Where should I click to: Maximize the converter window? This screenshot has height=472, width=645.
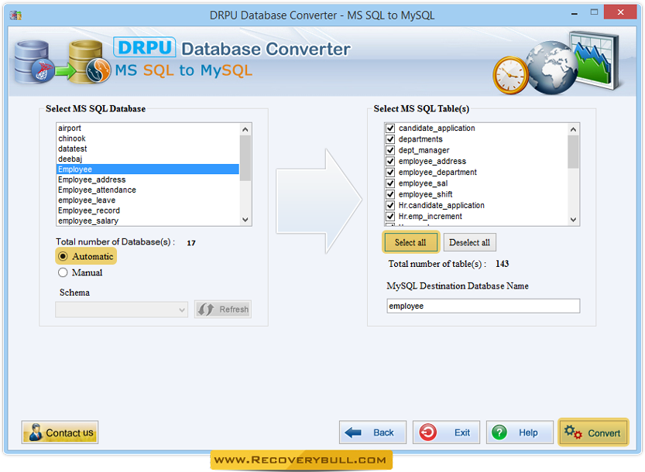(x=594, y=12)
